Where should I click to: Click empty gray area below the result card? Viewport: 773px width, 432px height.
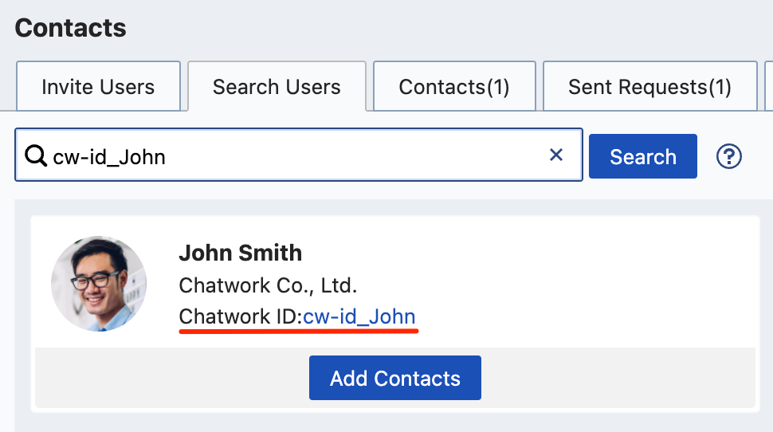(394, 423)
